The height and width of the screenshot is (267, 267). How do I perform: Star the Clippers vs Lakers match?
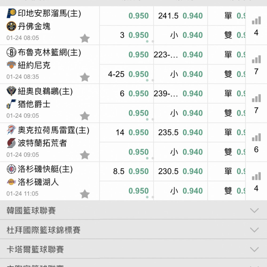point(85,194)
